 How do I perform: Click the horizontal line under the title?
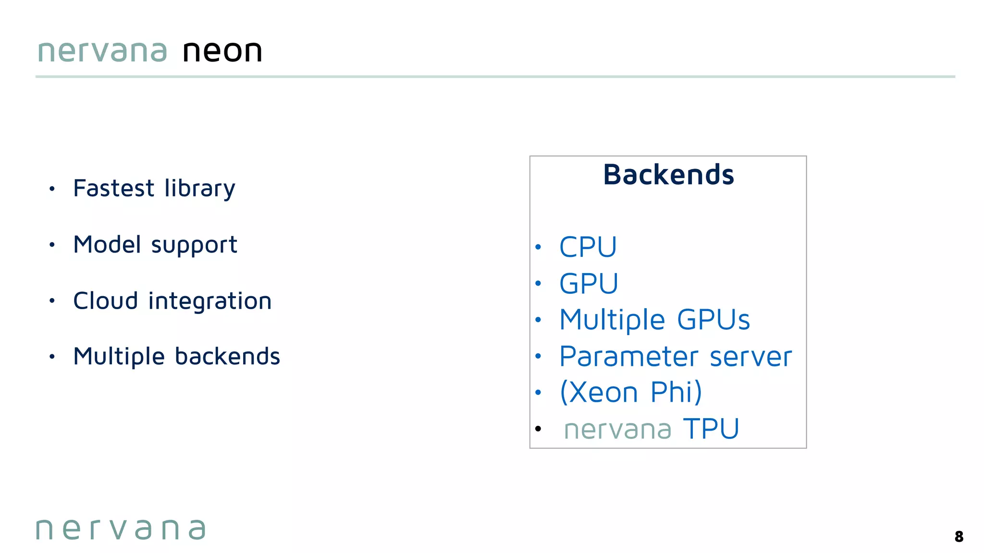495,77
